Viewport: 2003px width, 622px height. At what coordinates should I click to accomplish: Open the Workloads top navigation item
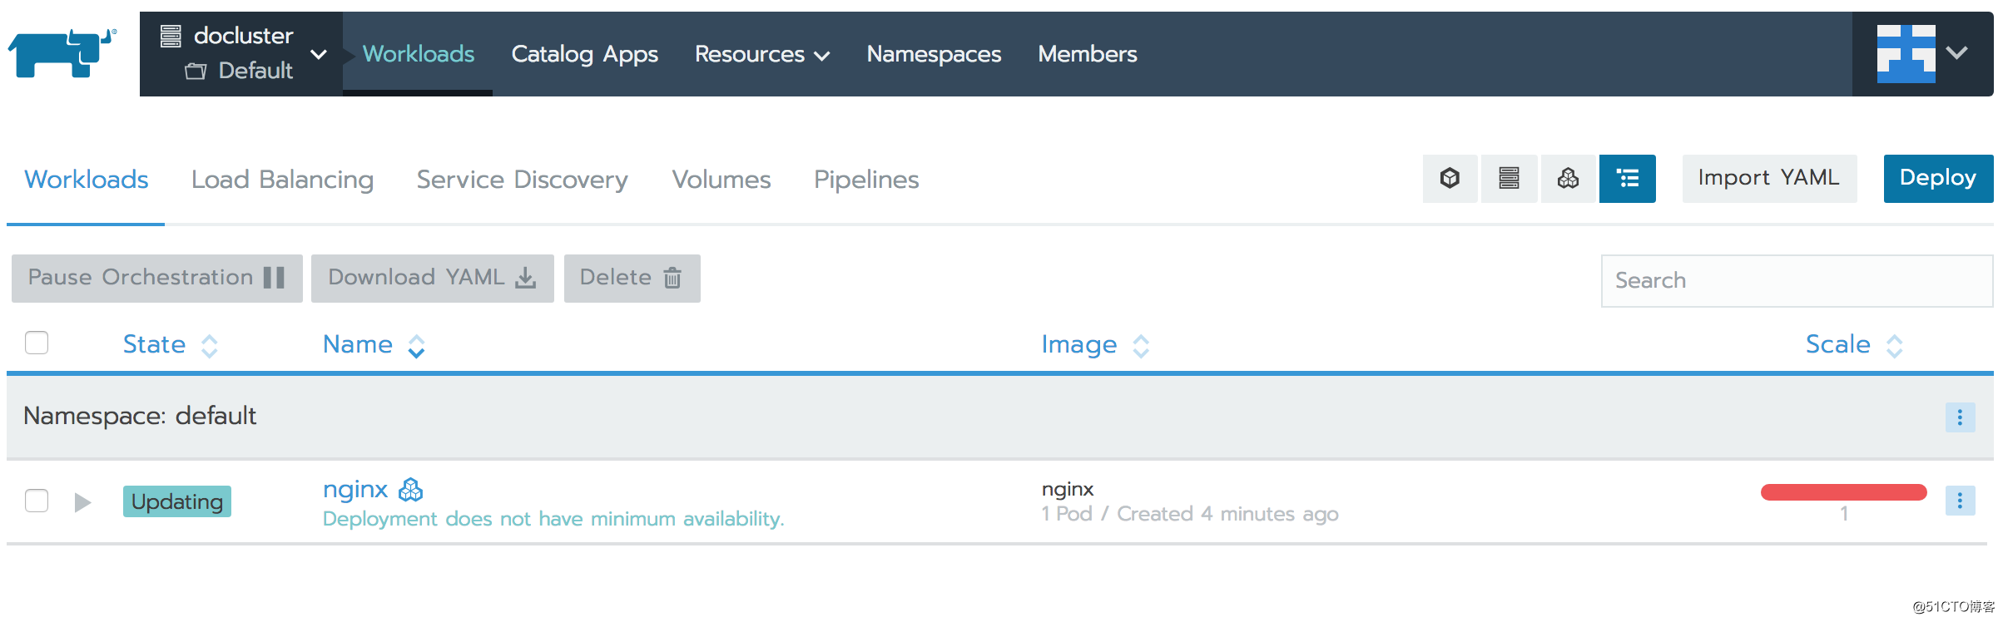pos(418,54)
